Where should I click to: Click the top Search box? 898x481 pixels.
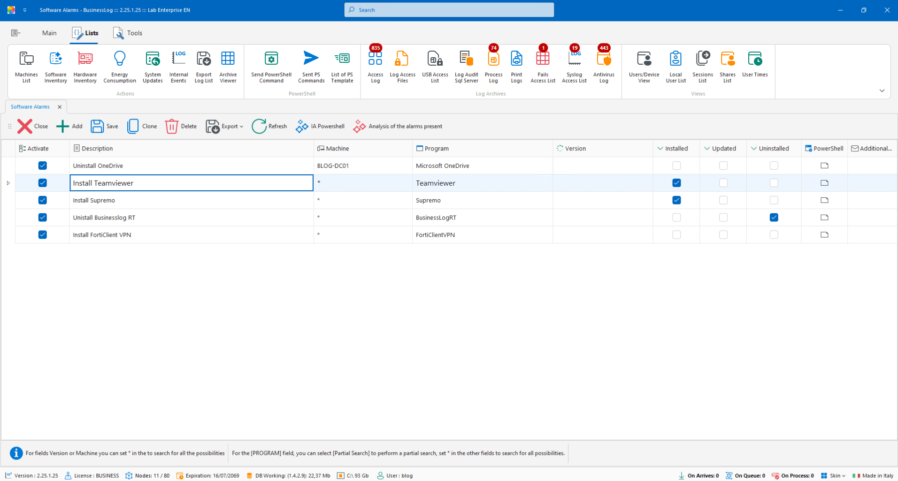pyautogui.click(x=449, y=10)
